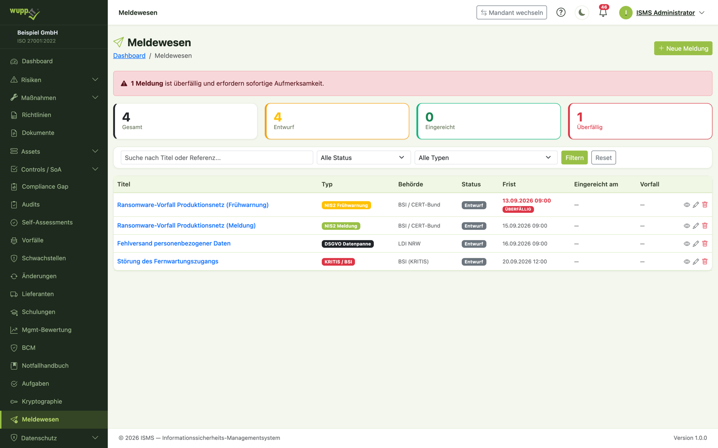
Task: Click the Entwurf summary card
Action: click(337, 121)
